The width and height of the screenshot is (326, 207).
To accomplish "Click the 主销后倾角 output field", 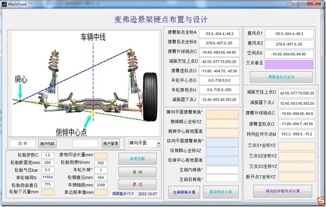I will pyautogui.click(x=222, y=179).
